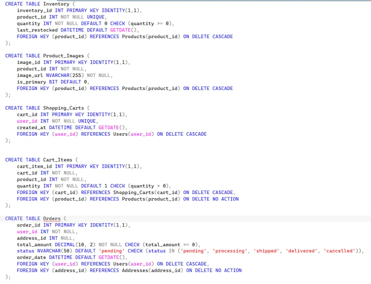Click the created_at column name

[31, 128]
